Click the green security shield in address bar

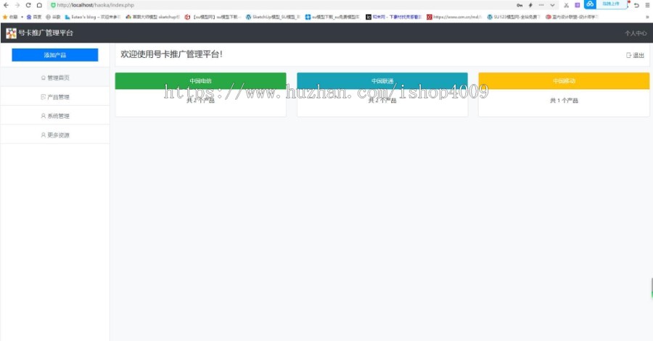[53, 5]
